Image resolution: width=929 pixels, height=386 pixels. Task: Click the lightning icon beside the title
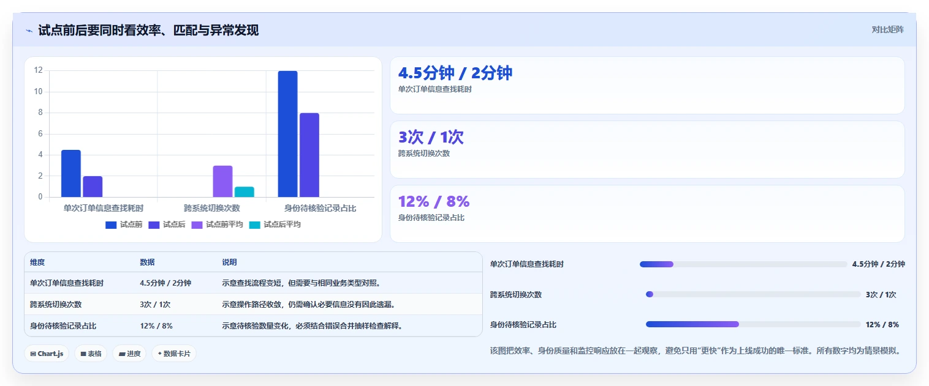pos(29,31)
